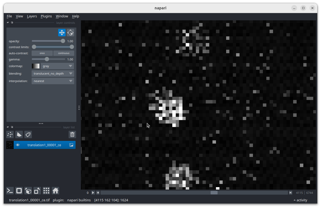Open the Layers menu
321x208 pixels.
(x=32, y=16)
